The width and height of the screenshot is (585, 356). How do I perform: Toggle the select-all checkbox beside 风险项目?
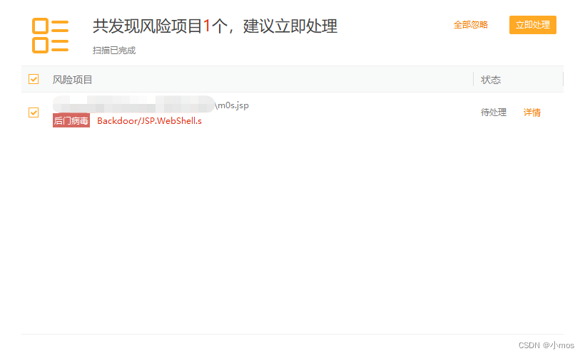[34, 79]
